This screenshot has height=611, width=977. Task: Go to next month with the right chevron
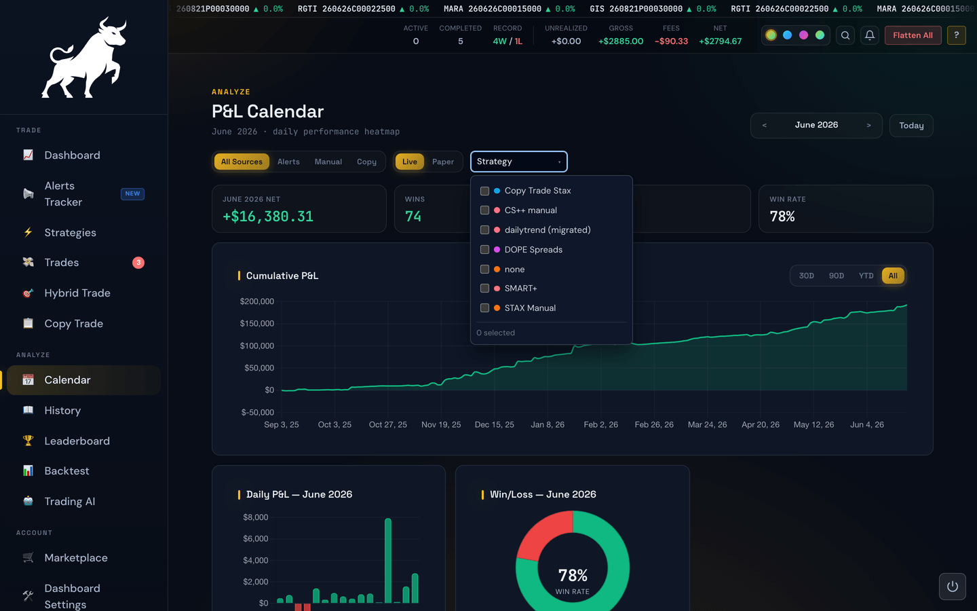pos(868,126)
